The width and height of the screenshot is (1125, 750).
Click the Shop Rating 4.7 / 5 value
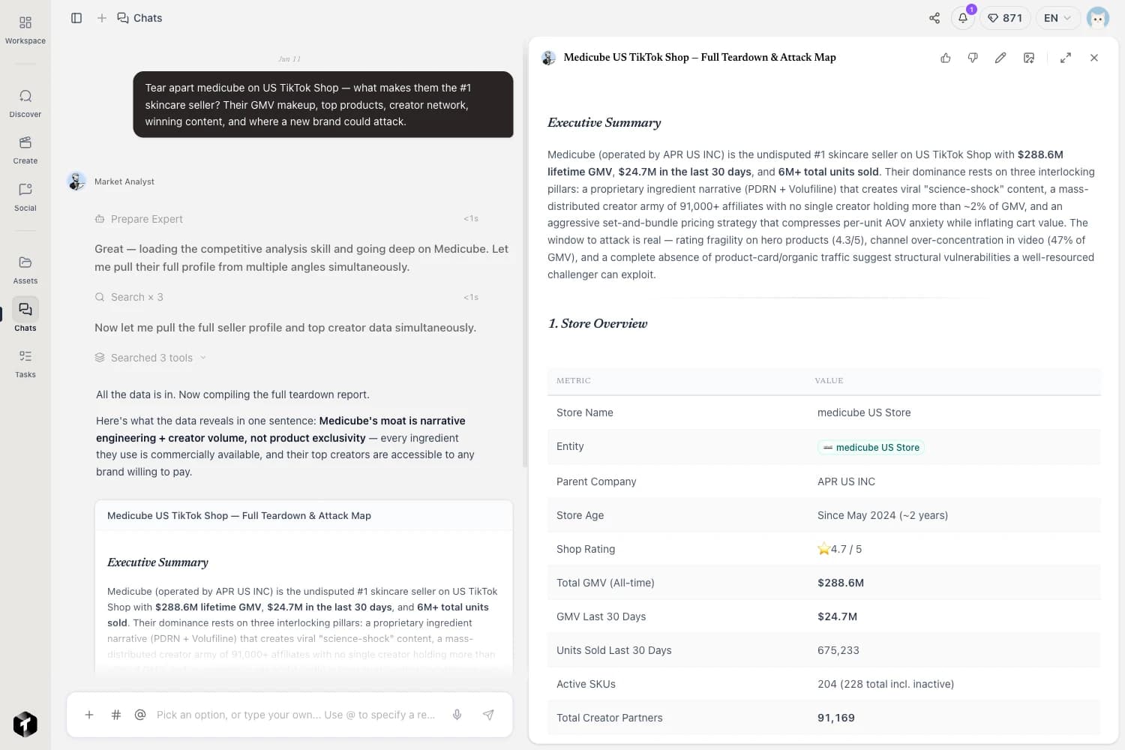coord(839,549)
